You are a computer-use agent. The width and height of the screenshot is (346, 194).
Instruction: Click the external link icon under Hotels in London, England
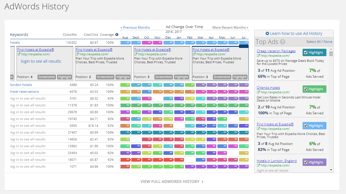(258, 165)
